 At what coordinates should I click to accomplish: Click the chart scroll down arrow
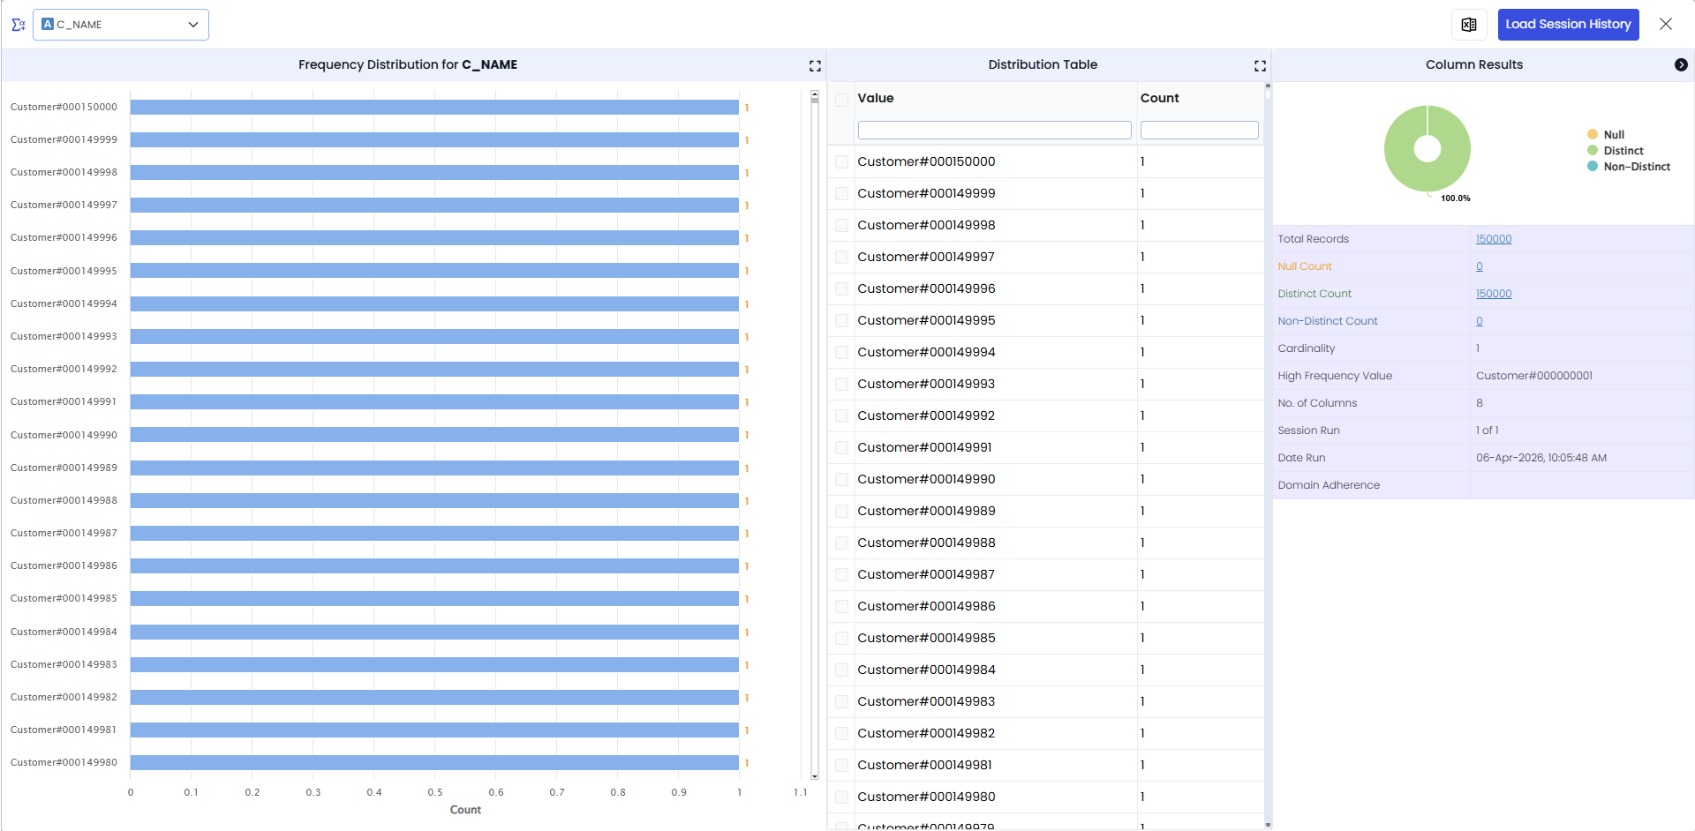pyautogui.click(x=815, y=776)
